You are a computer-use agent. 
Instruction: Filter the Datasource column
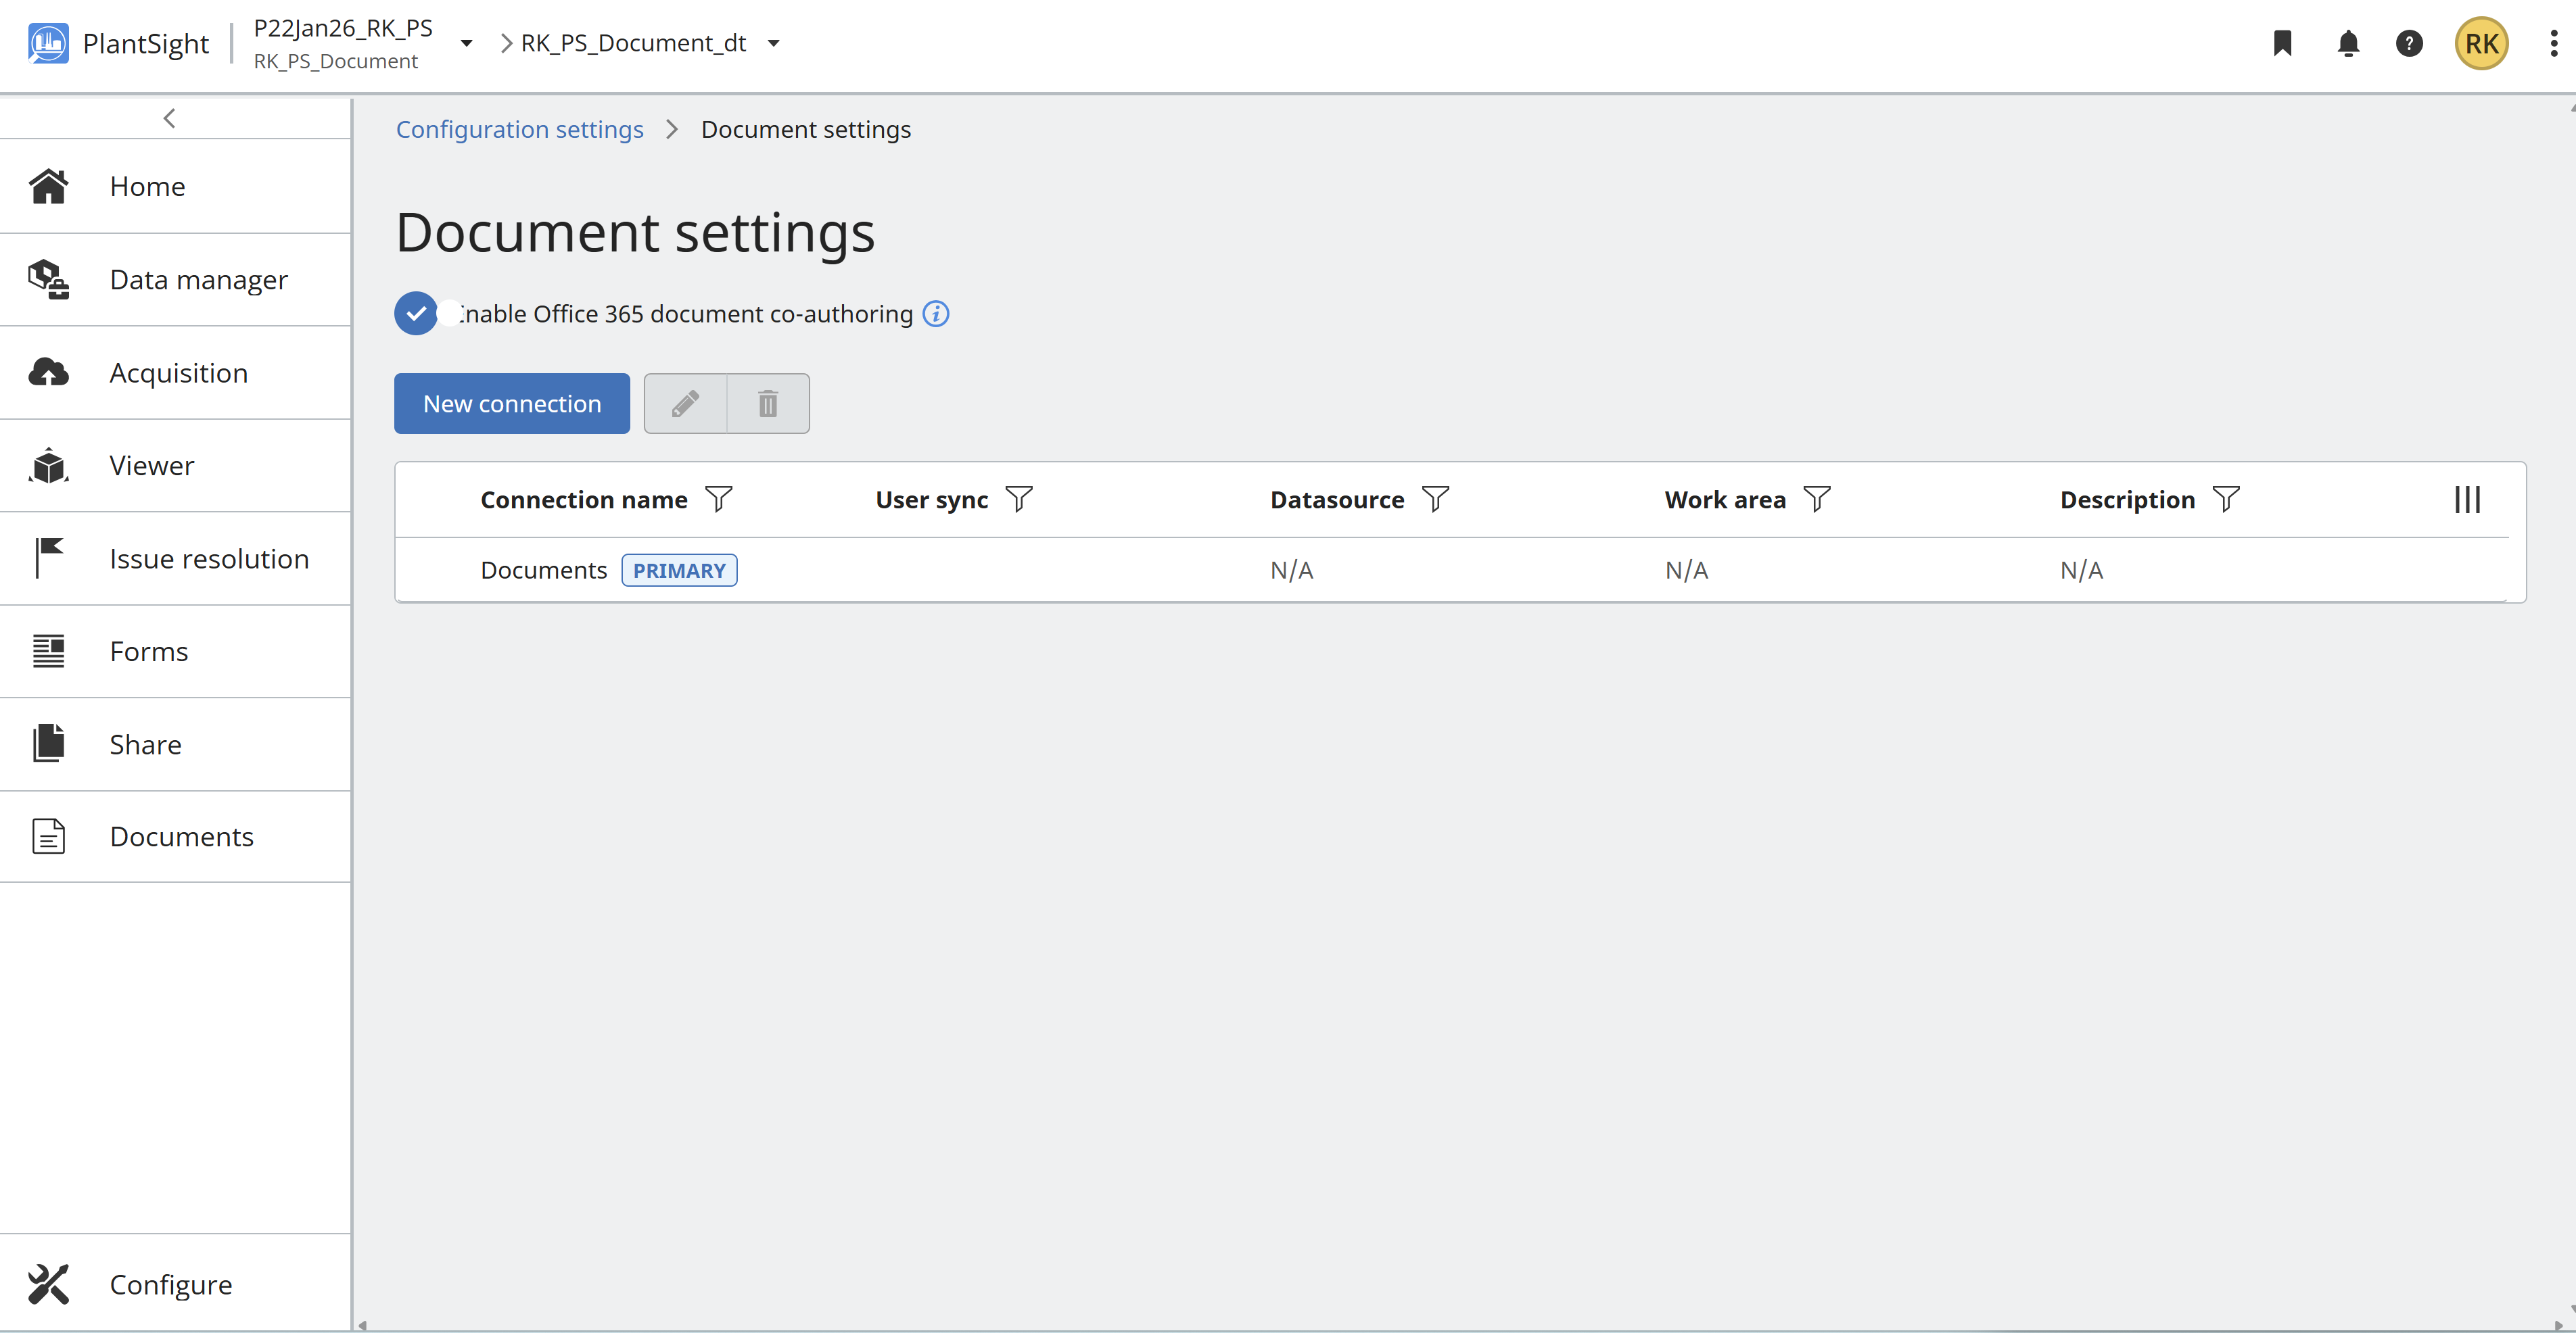[x=1435, y=500]
